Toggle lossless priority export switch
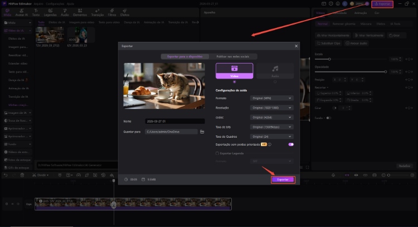This screenshot has width=418, height=227. point(291,144)
